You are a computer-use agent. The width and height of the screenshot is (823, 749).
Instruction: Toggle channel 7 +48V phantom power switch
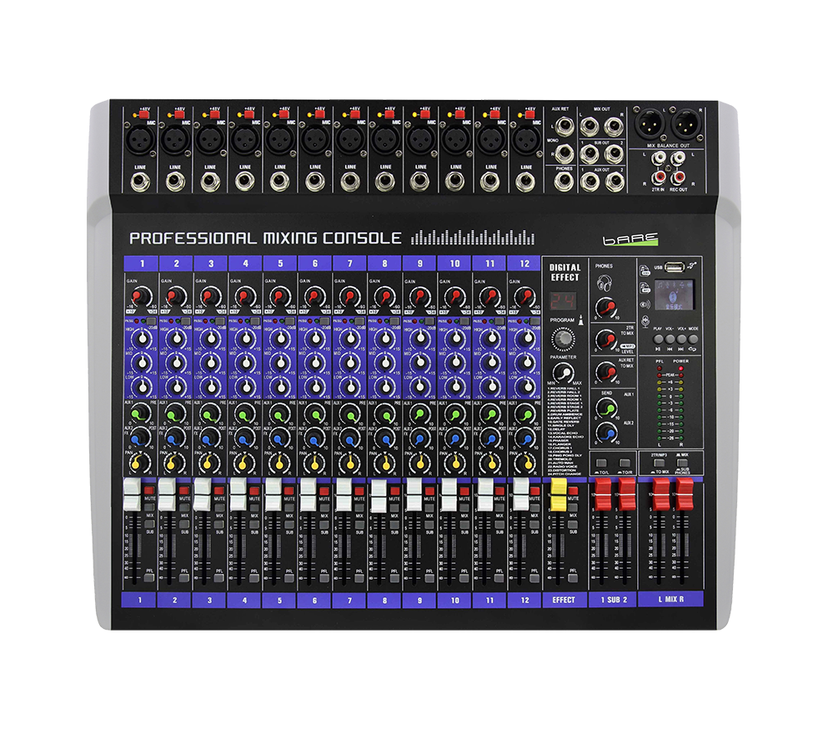pos(354,114)
